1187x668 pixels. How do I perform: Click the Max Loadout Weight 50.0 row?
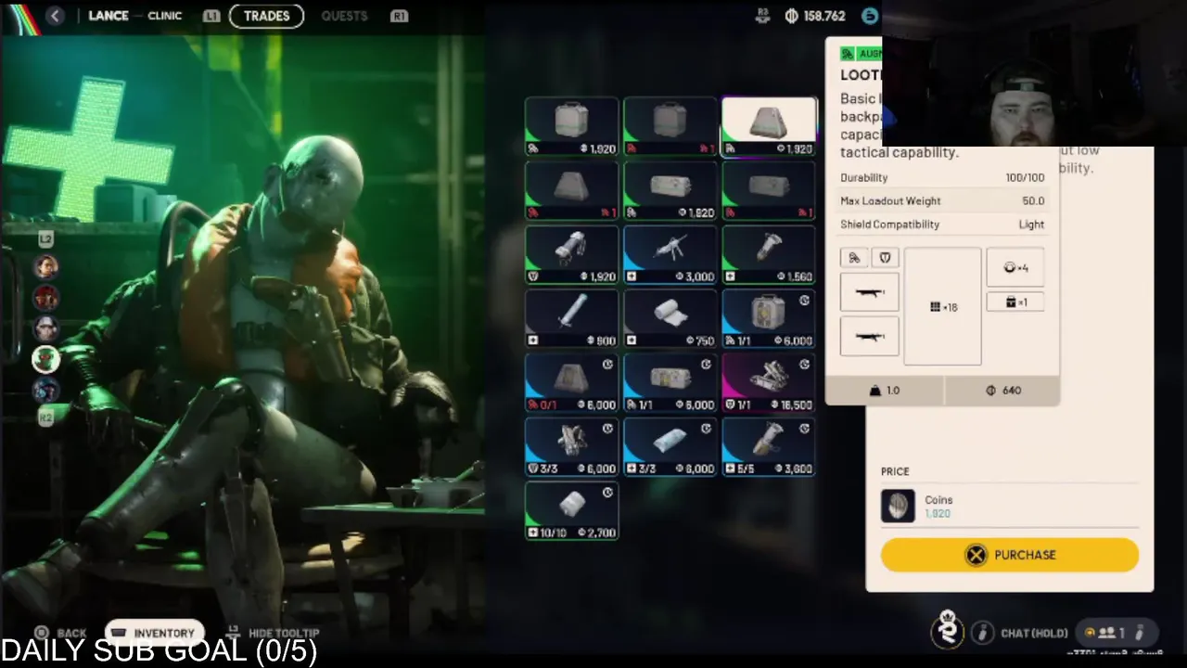[x=942, y=200]
